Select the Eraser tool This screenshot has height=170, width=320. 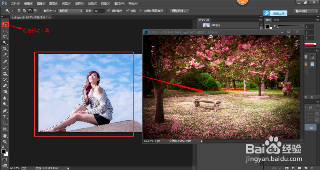pyautogui.click(x=5, y=85)
